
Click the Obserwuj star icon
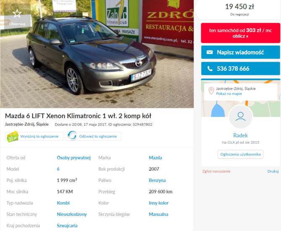pyautogui.click(x=17, y=13)
